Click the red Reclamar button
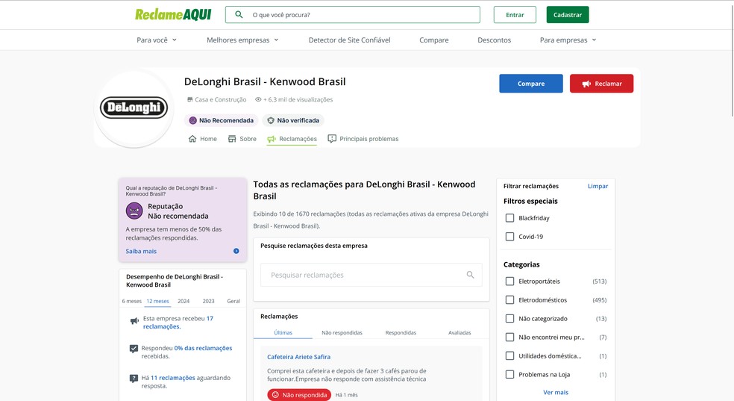 [601, 84]
